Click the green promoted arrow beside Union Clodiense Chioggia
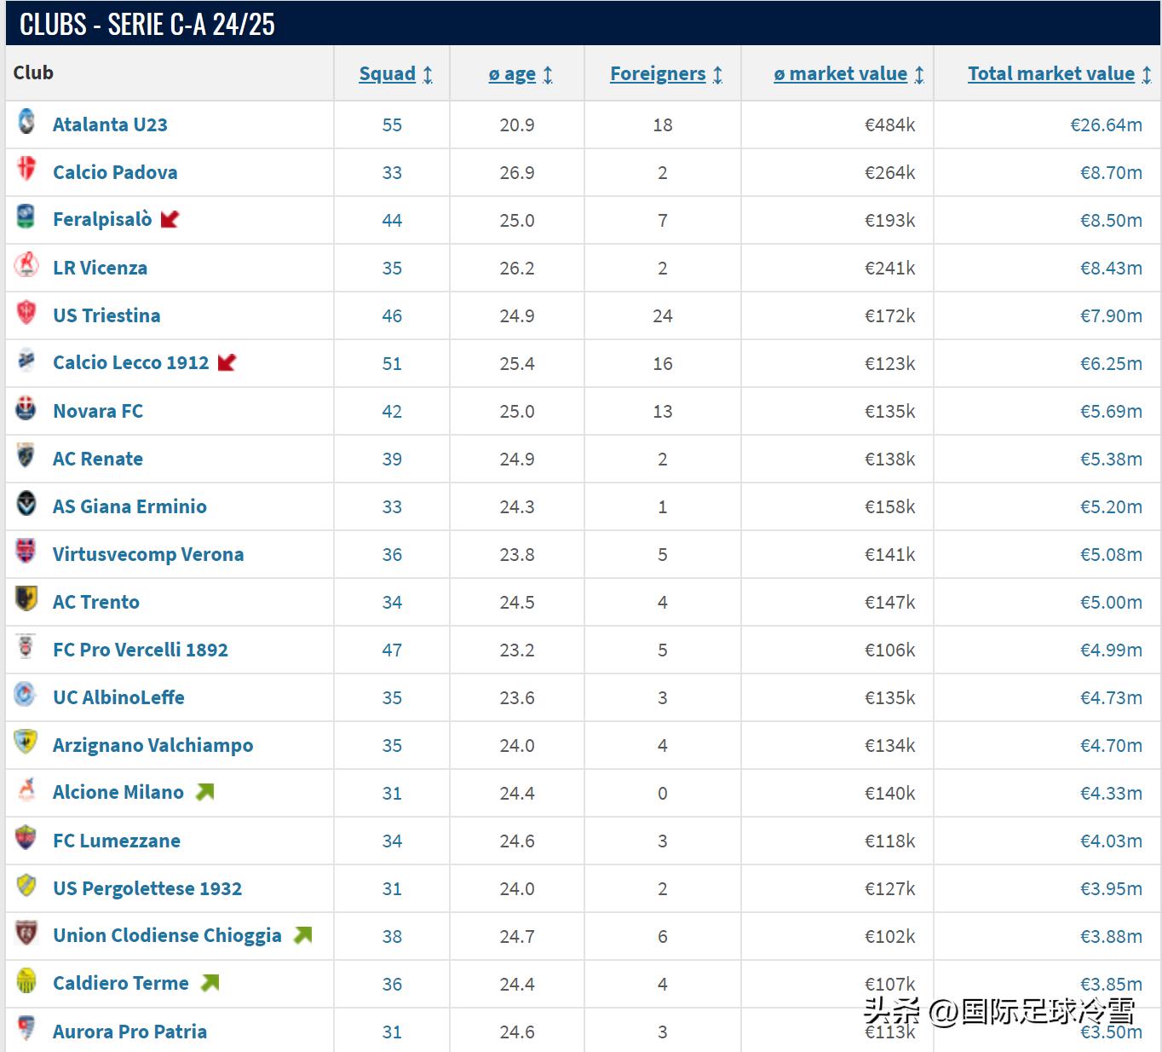The width and height of the screenshot is (1162, 1052). click(x=302, y=935)
